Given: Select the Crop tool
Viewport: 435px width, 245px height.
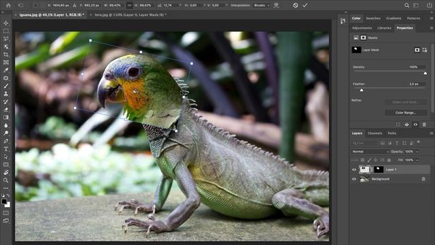Looking at the screenshot, I should pyautogui.click(x=6, y=54).
